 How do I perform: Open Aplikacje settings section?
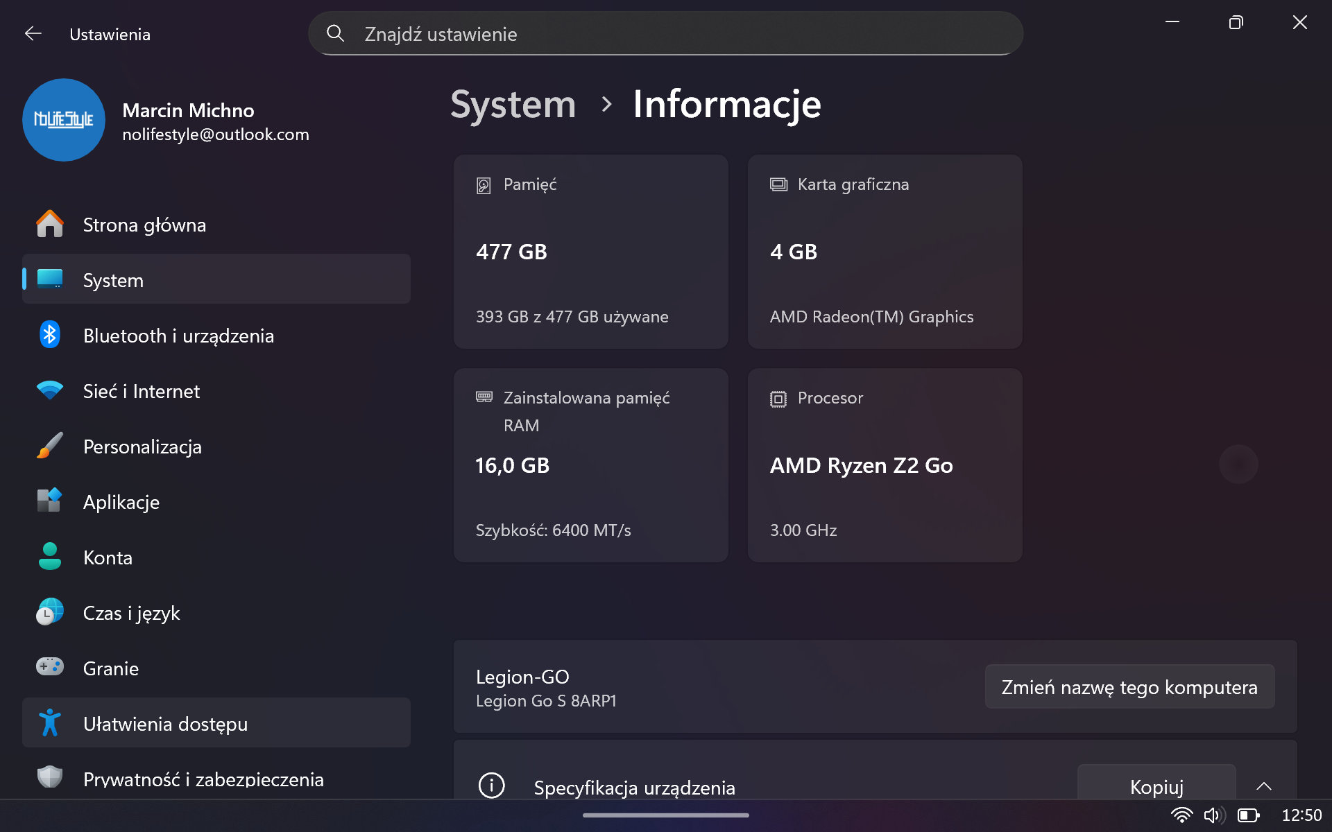121,502
